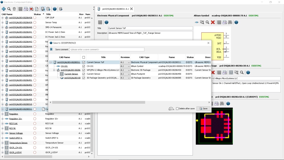
Task: Click the database import arrow icon
Action: [x=61, y=9]
